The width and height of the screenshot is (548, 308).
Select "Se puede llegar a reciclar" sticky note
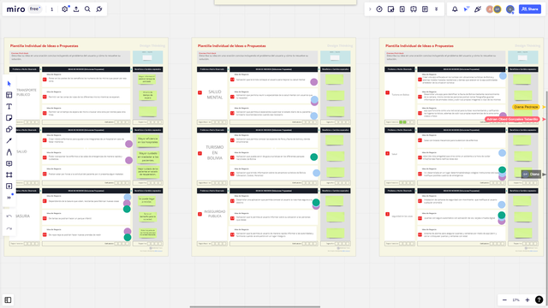[x=147, y=200]
